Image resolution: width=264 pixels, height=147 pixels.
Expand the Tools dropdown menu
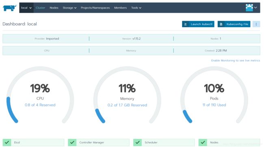(136, 8)
